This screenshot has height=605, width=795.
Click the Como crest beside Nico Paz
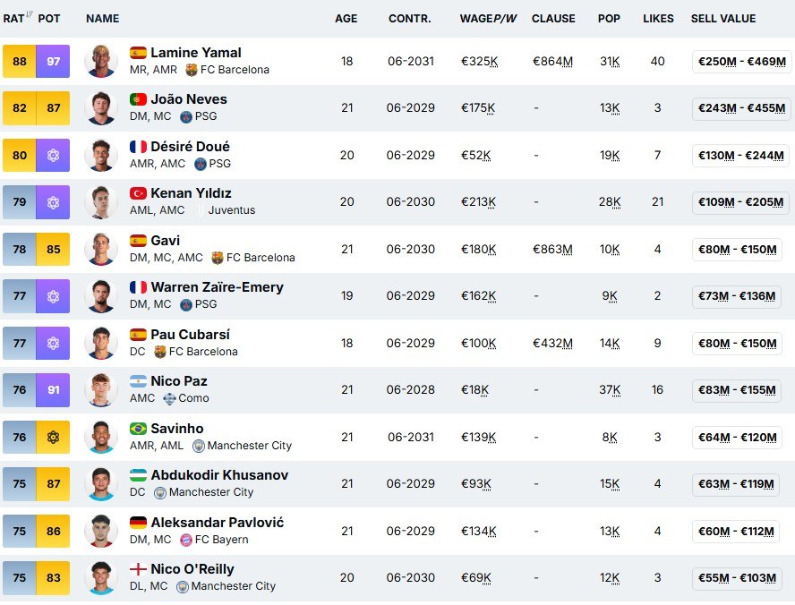click(169, 398)
